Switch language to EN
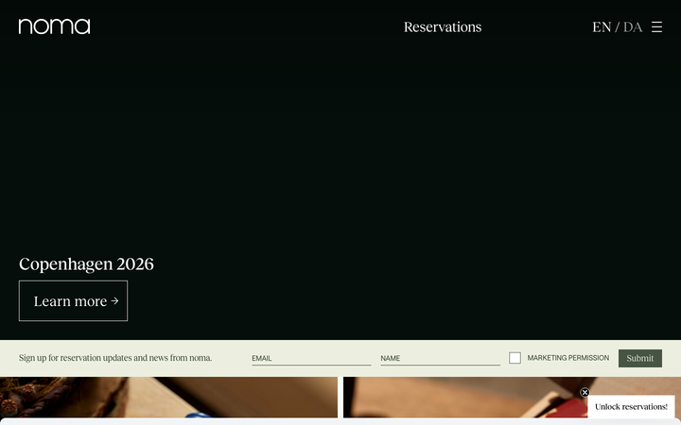 point(602,26)
